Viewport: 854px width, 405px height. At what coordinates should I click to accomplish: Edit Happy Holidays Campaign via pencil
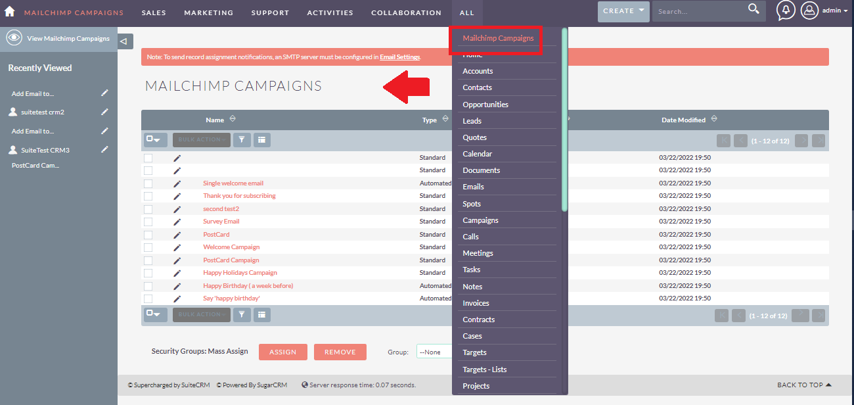click(x=177, y=273)
